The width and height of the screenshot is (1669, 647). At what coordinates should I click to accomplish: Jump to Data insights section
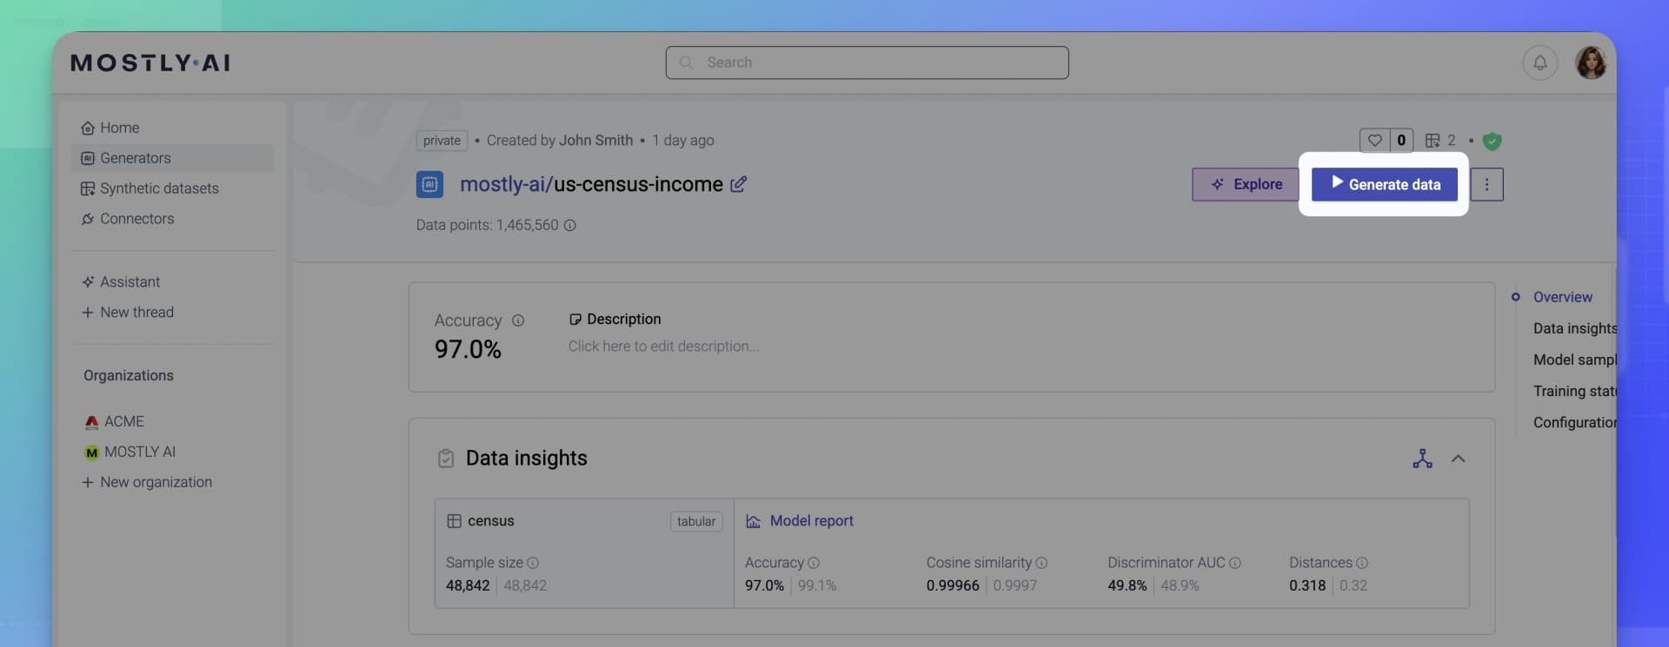(1574, 328)
